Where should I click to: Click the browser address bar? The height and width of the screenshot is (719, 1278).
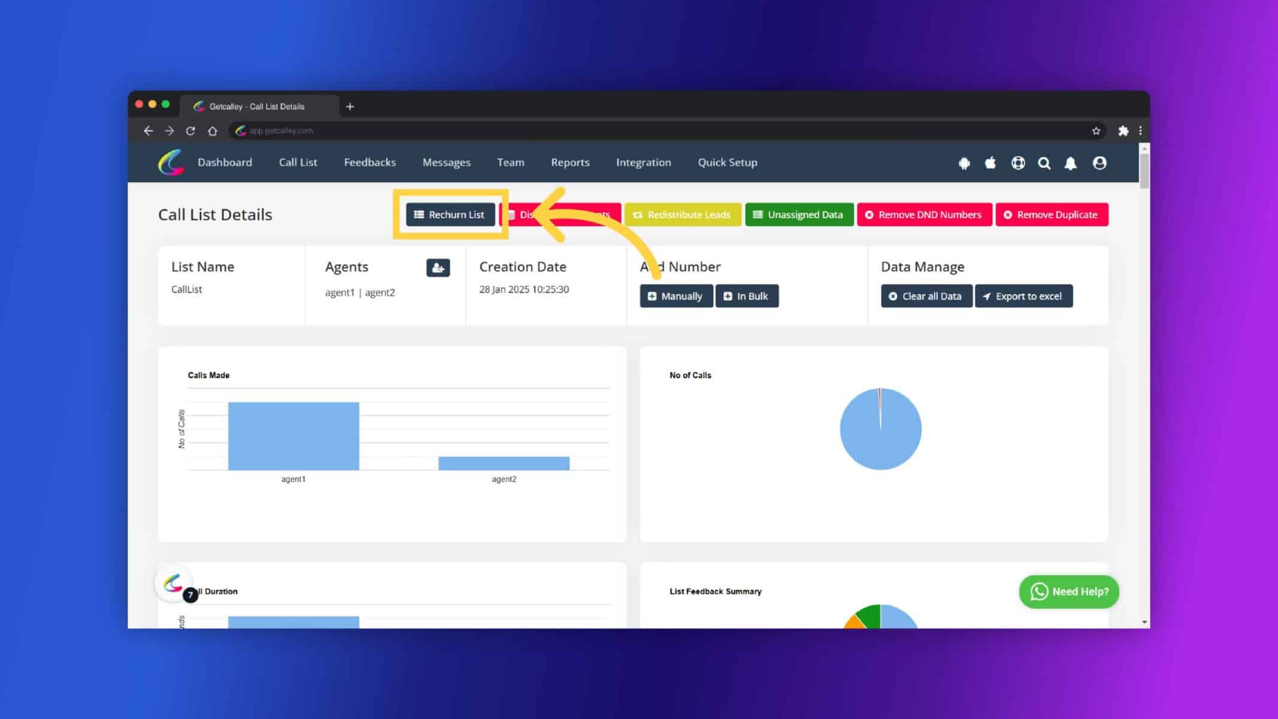[659, 131]
